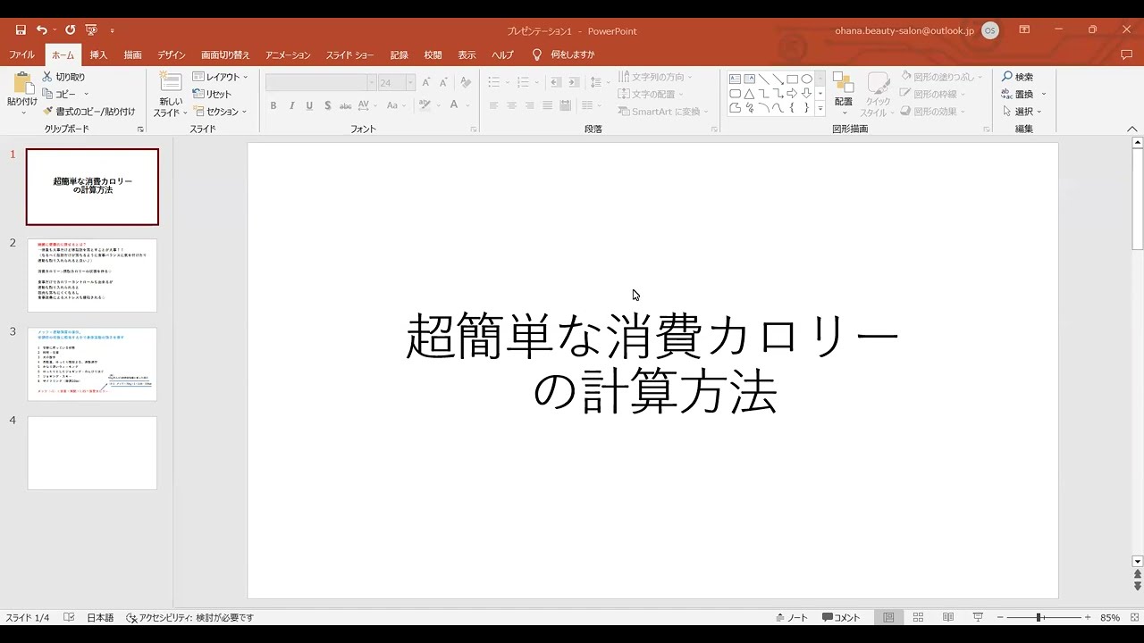Open ribbon display options icon in title bar
Viewport: 1144px width, 643px height.
click(1024, 29)
